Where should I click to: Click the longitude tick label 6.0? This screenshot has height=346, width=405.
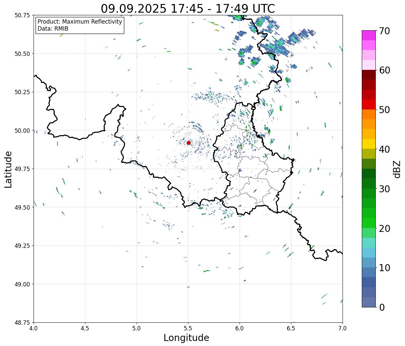[240, 328]
